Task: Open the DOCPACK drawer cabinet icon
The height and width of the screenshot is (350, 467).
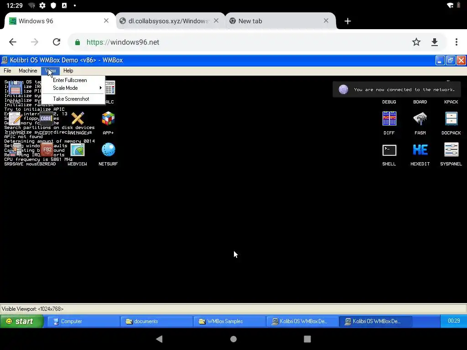Action: [x=451, y=118]
